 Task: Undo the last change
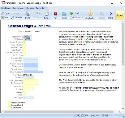click(x=37, y=13)
